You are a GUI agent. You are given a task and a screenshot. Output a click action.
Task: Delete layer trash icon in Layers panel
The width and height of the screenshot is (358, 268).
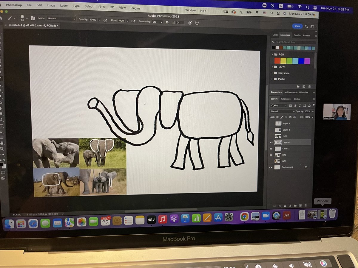(x=305, y=206)
